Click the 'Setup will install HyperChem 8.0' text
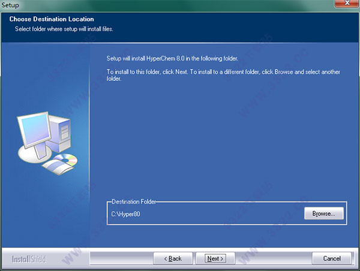The width and height of the screenshot is (360, 271). tap(172, 59)
